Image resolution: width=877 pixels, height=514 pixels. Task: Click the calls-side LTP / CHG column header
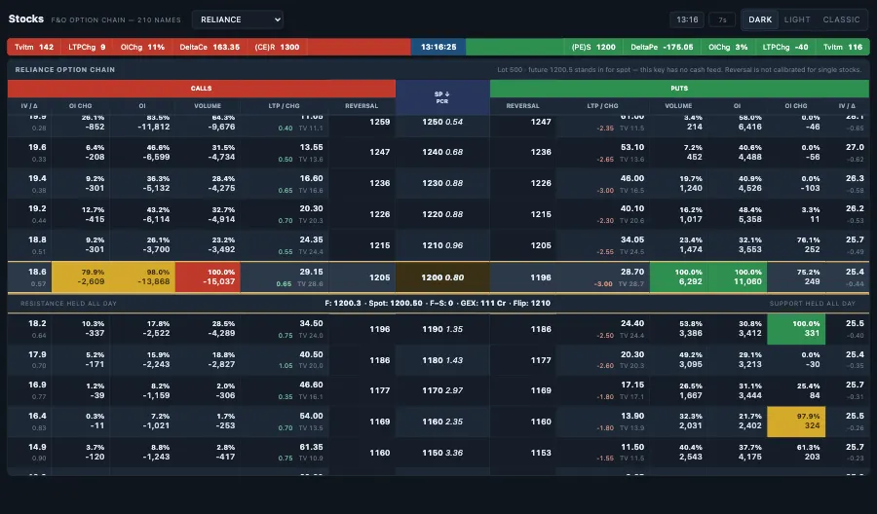coord(285,105)
